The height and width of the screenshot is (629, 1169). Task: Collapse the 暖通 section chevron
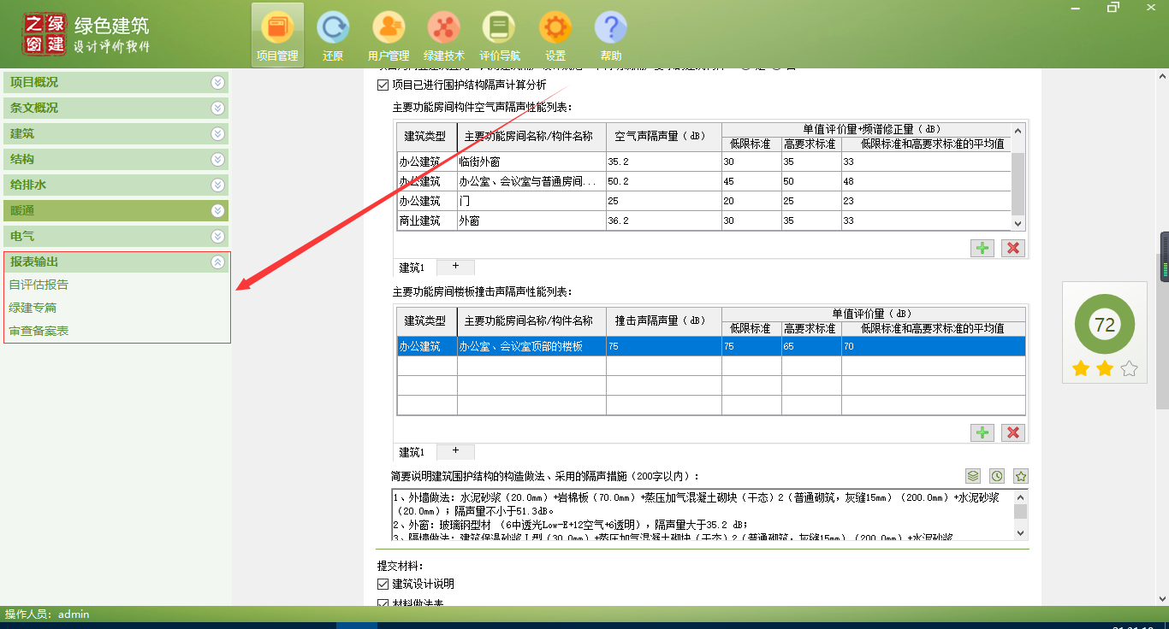tap(217, 210)
